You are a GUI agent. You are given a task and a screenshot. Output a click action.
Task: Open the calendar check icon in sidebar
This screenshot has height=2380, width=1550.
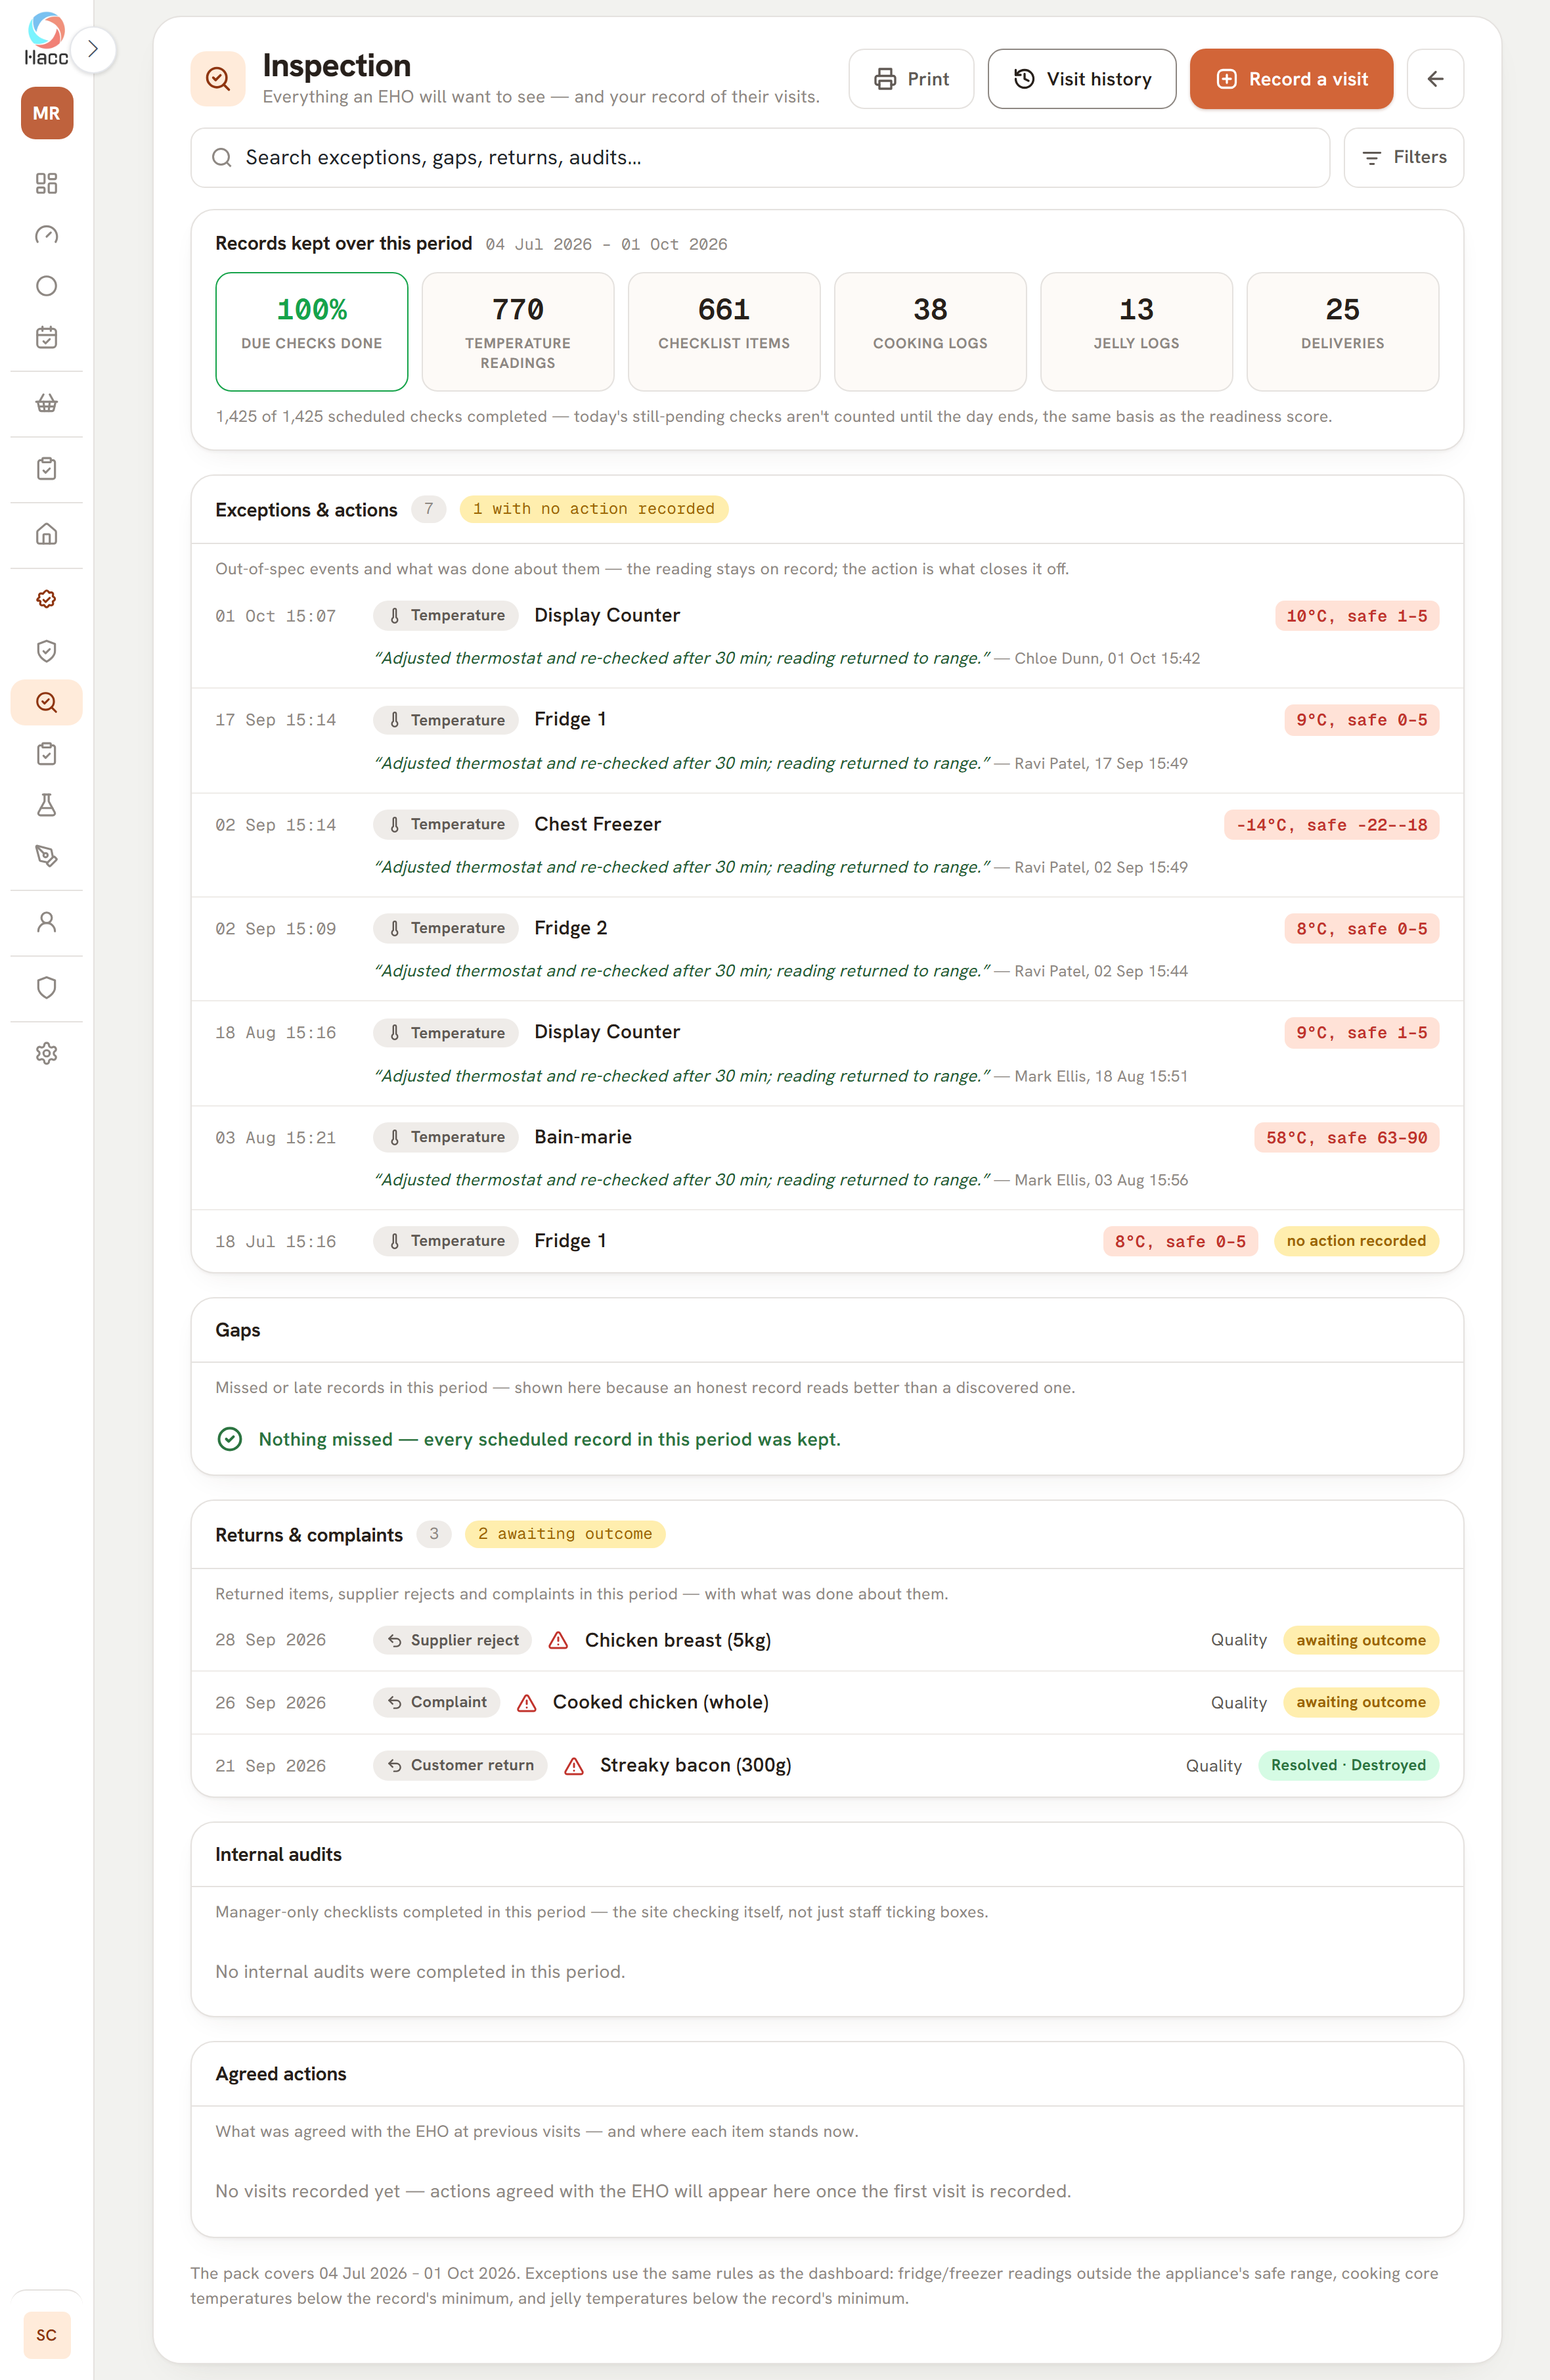[46, 337]
